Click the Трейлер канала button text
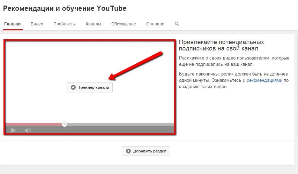Screen dimensions: 298x174 94,87
